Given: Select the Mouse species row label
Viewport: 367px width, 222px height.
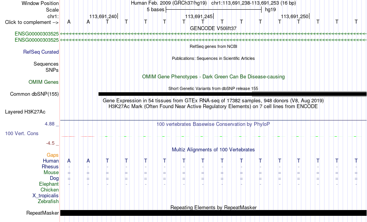Looking at the screenshot, I should (51, 173).
